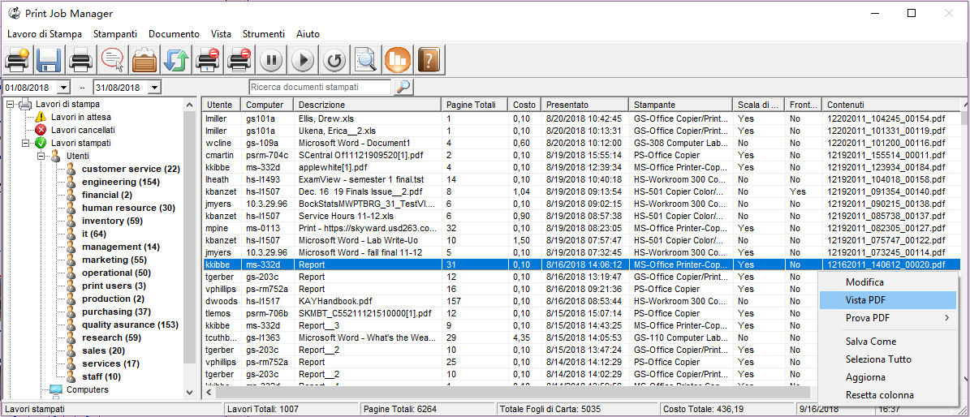Open the Stampanti menu
The width and height of the screenshot is (970, 417).
point(115,34)
